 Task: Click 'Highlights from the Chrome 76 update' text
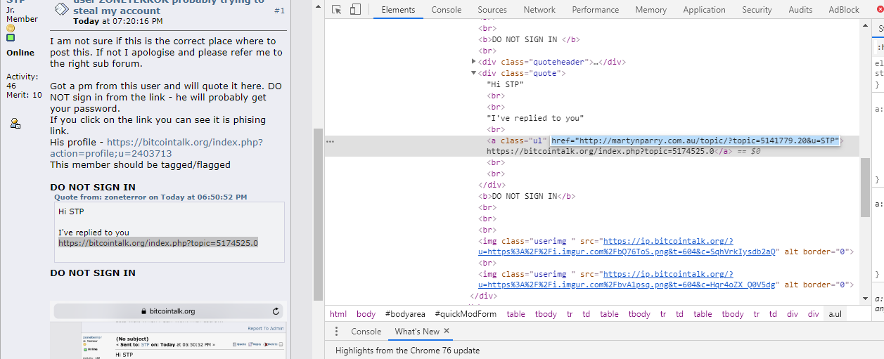407,350
